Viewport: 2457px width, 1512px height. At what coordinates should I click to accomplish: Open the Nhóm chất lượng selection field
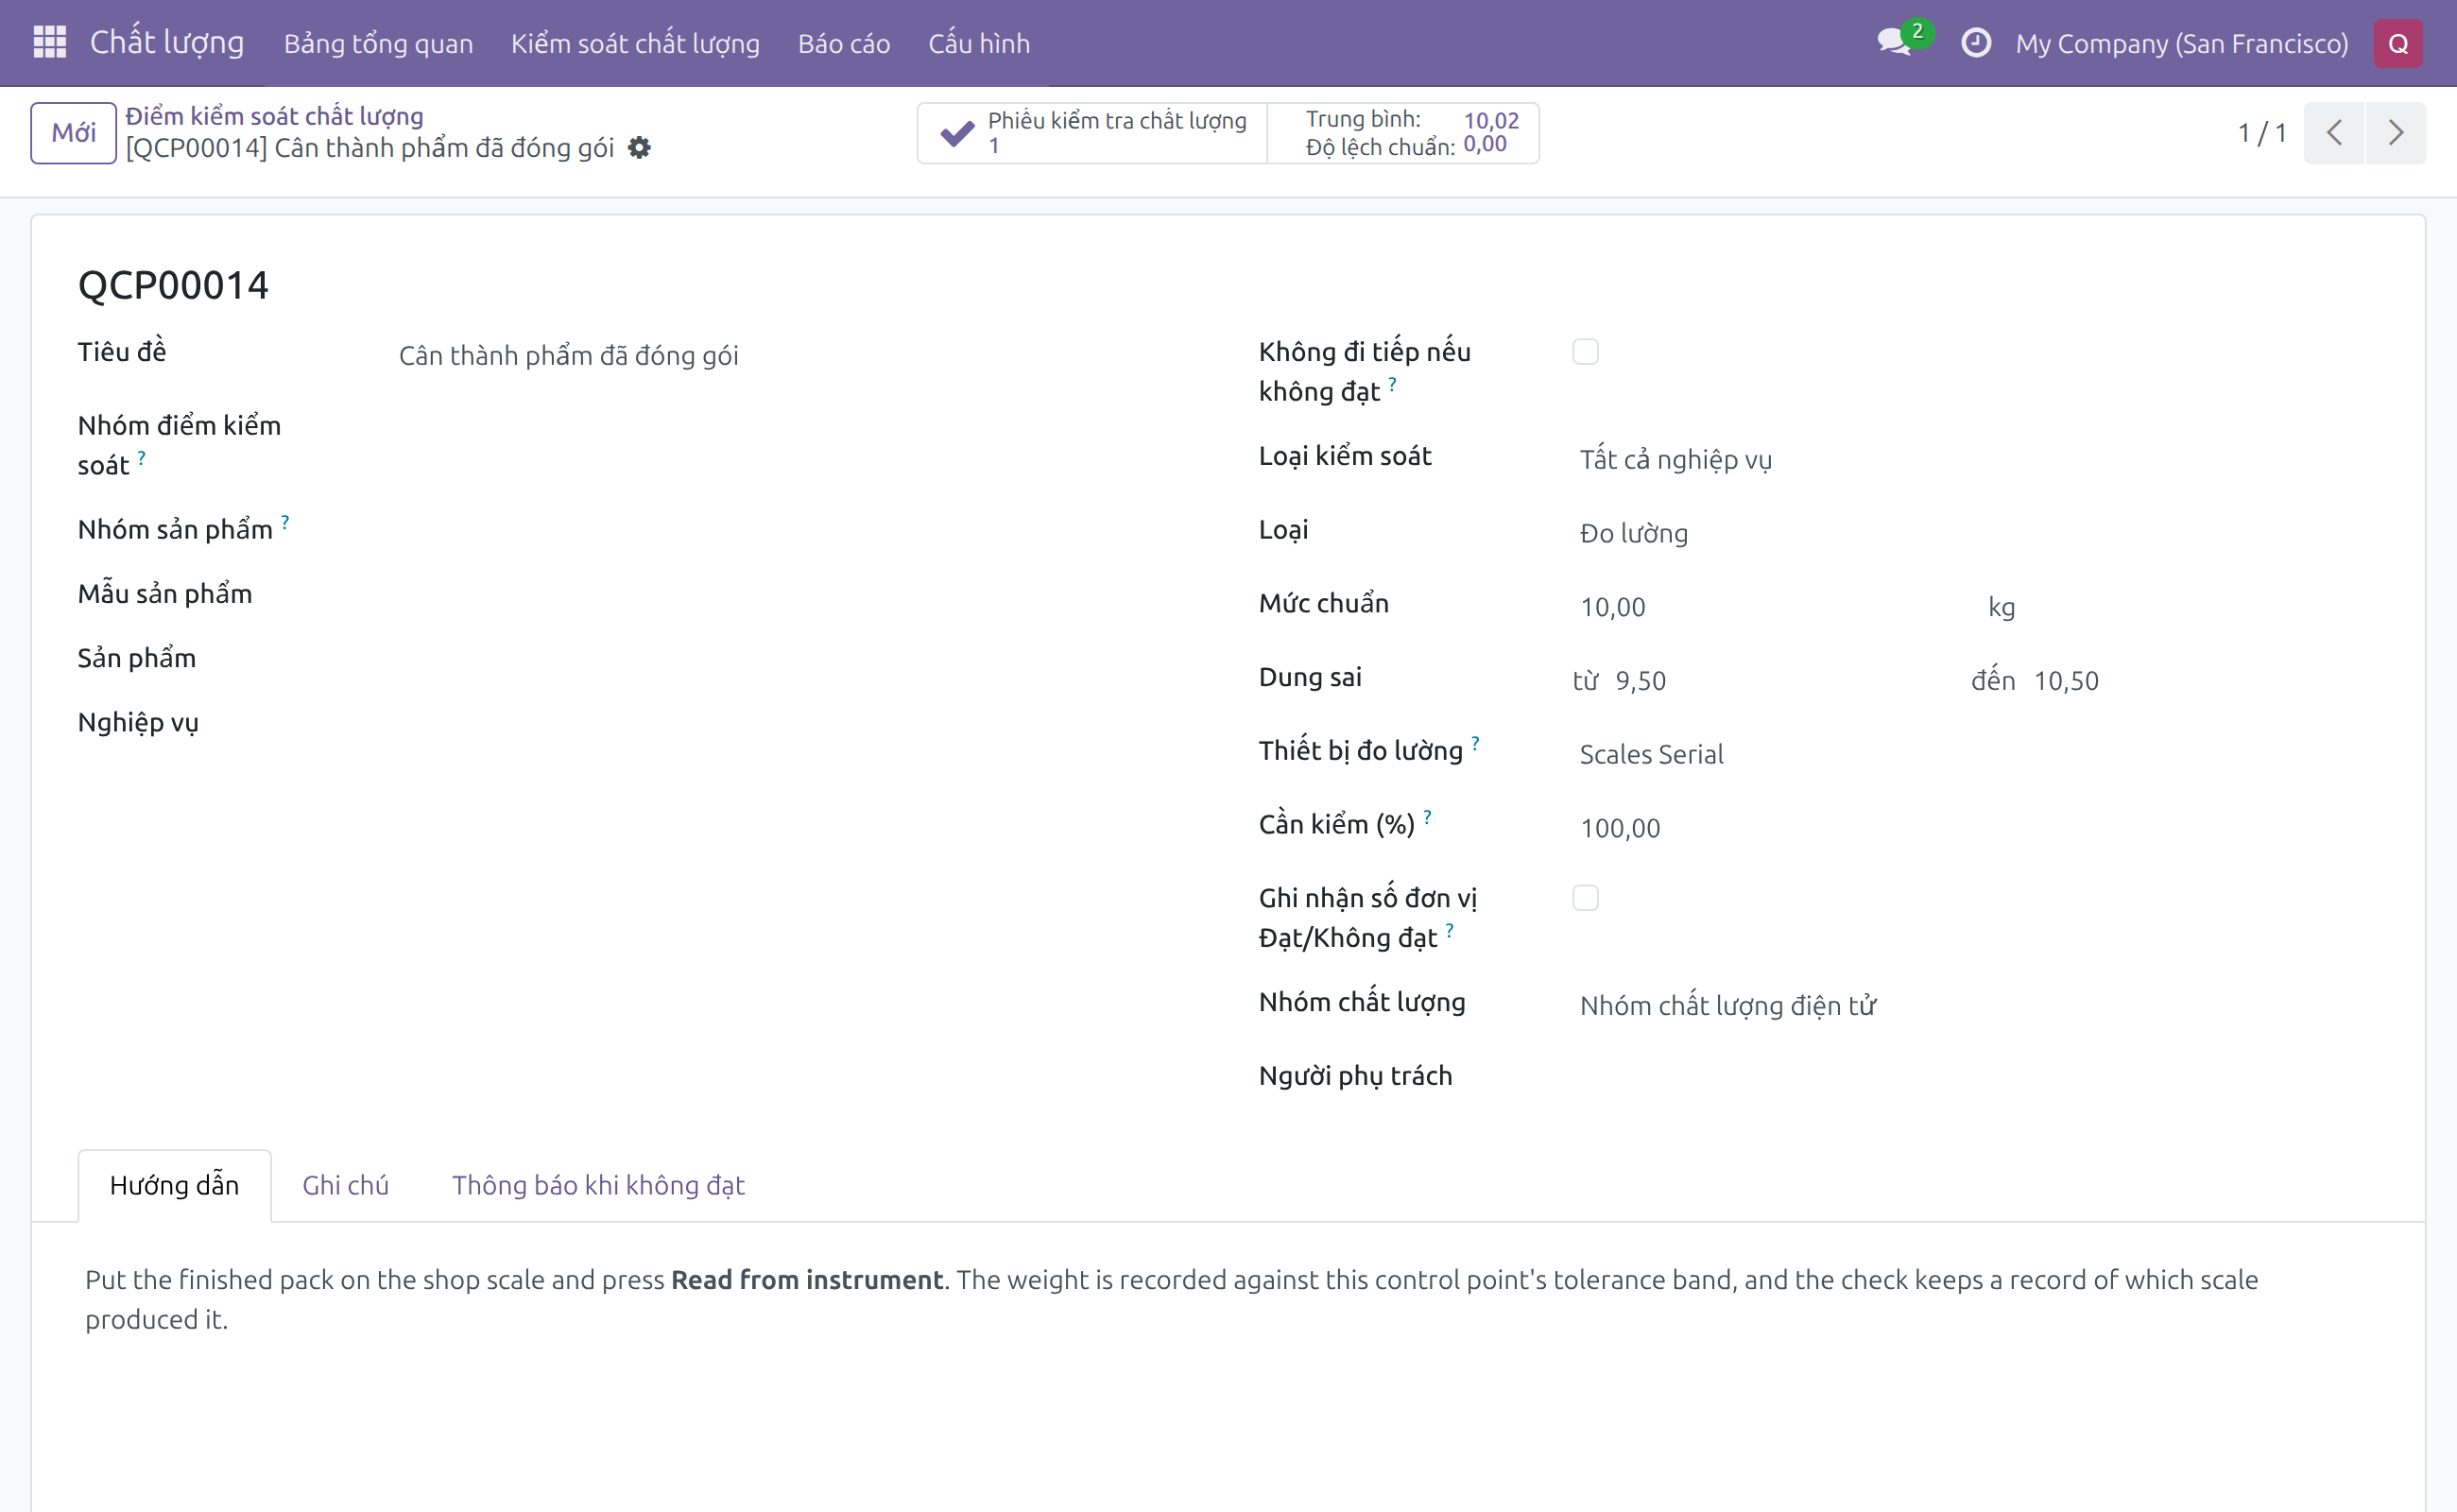(1976, 1006)
